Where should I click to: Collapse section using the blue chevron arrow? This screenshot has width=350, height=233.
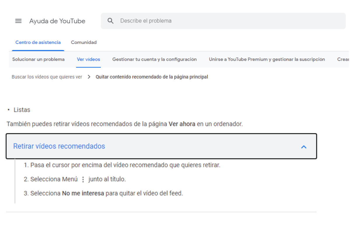point(304,147)
